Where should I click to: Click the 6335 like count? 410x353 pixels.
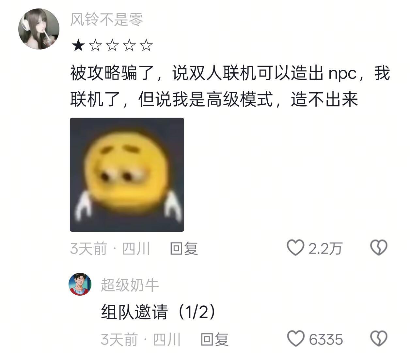(326, 340)
